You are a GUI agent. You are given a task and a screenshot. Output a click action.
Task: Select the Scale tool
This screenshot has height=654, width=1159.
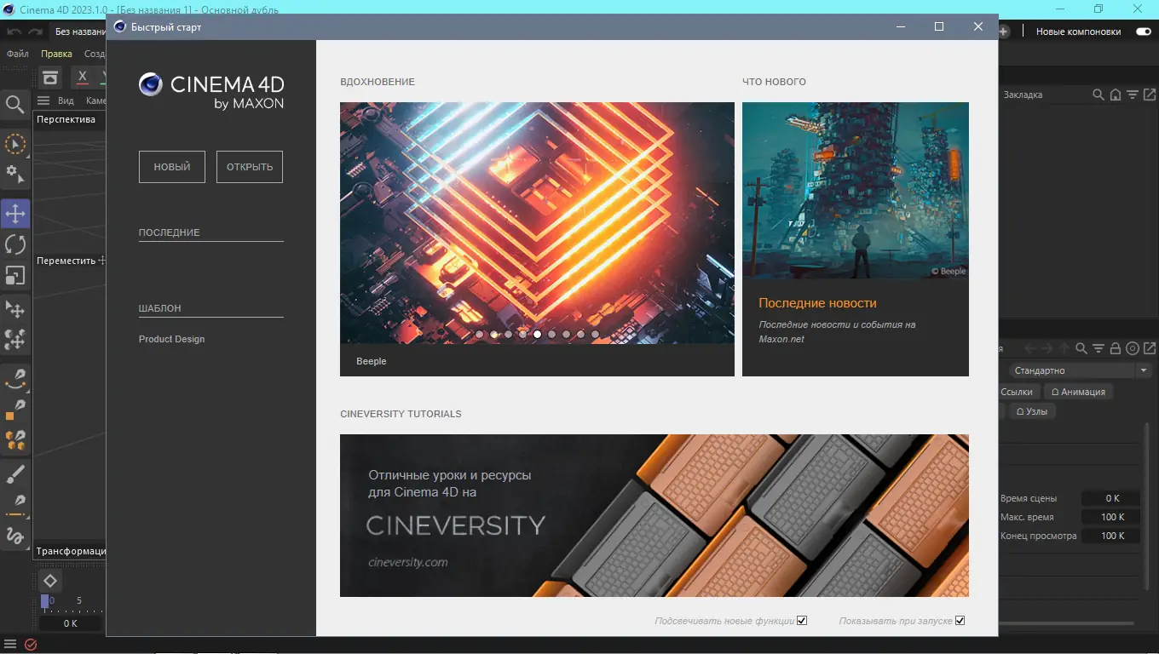(x=14, y=275)
